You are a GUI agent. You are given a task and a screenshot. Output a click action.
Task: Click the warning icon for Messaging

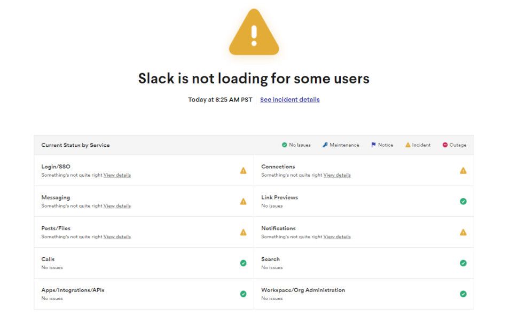tap(243, 201)
